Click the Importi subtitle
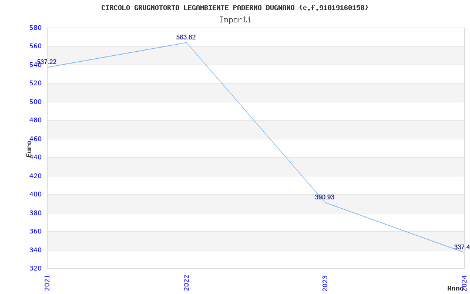 click(234, 20)
